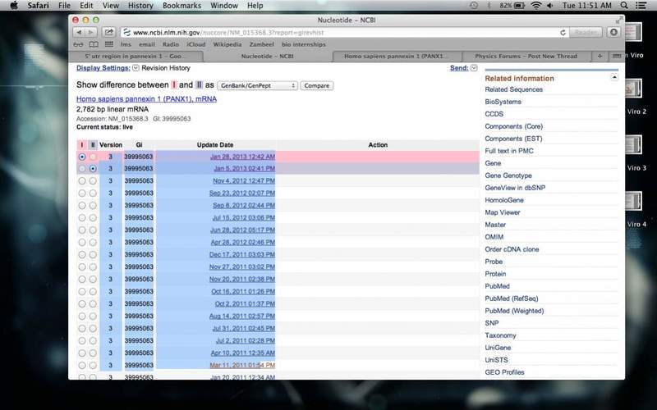
Task: Open the OMIM link in Related information
Action: pos(494,237)
